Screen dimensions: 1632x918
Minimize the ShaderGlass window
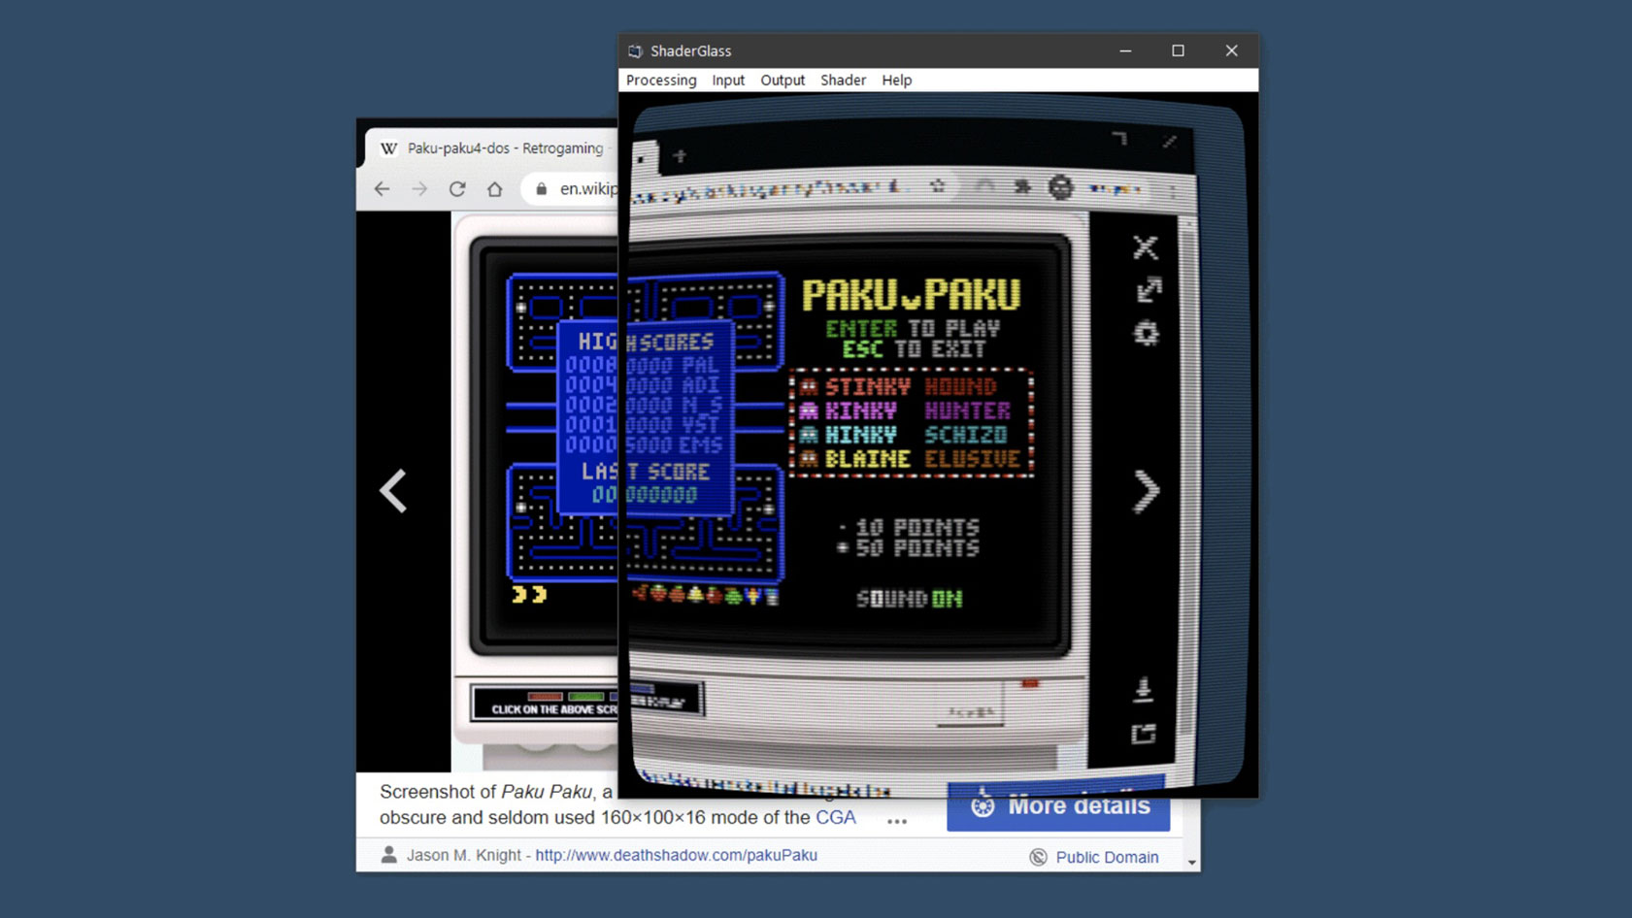[x=1125, y=50]
